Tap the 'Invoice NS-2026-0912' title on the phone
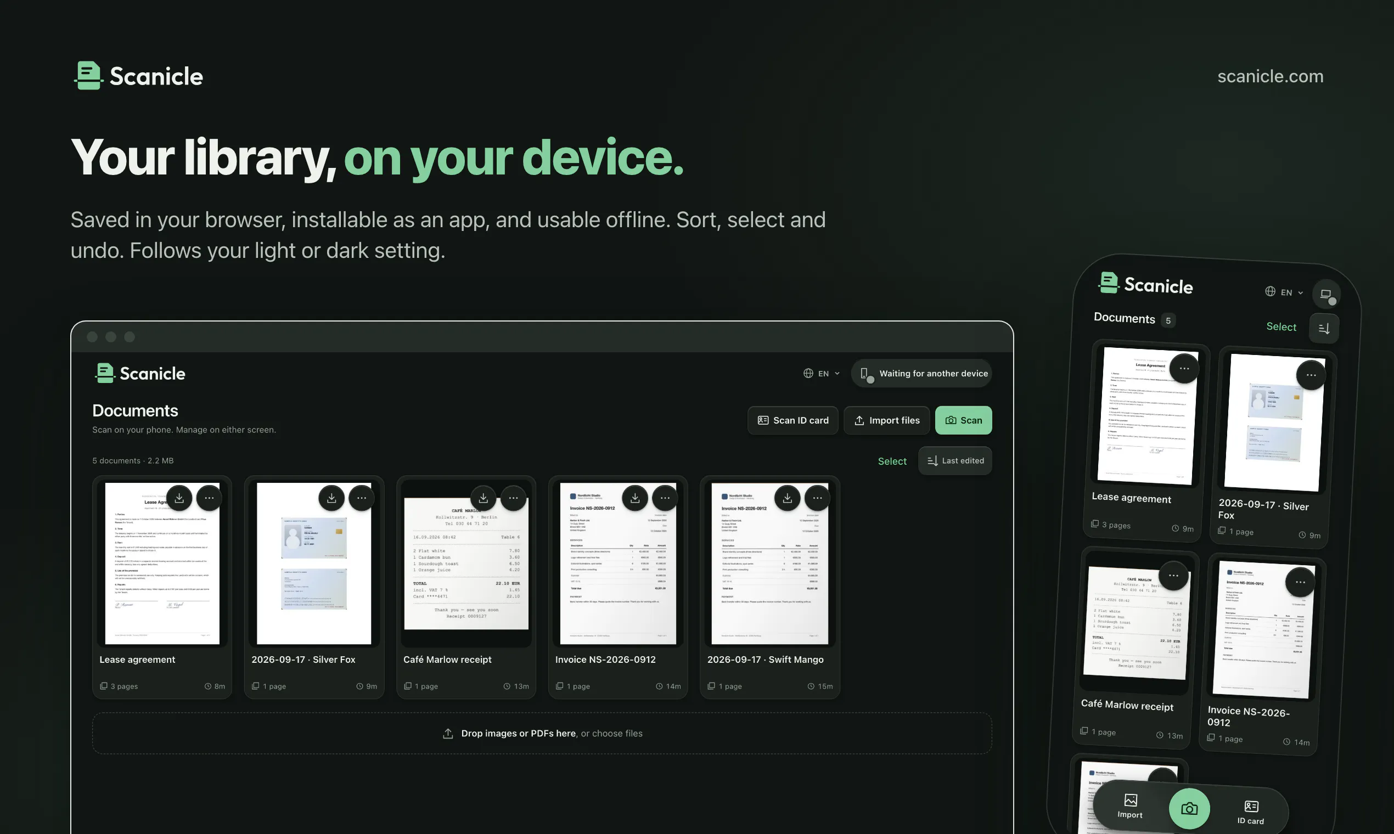 tap(1249, 717)
